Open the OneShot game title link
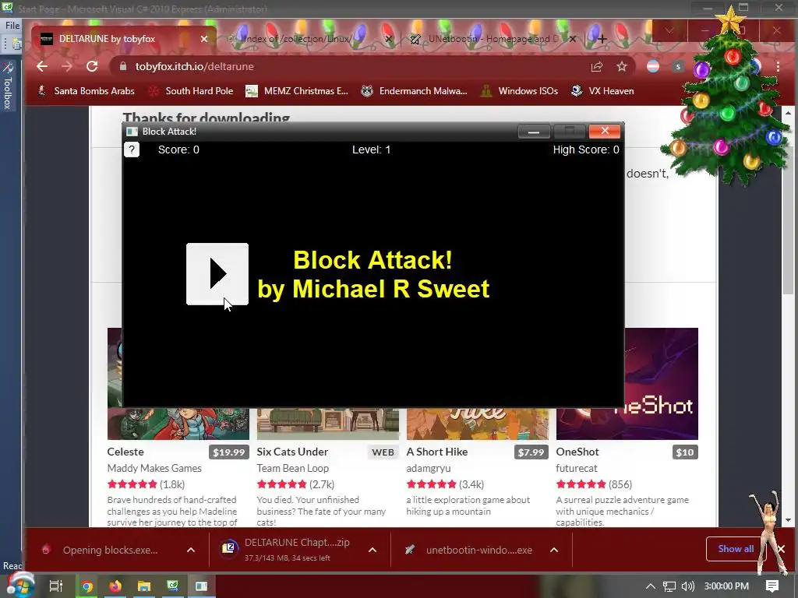The image size is (798, 598). (x=577, y=452)
